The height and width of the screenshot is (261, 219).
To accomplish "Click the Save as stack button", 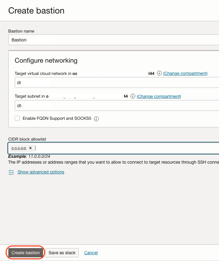I will coord(62,253).
